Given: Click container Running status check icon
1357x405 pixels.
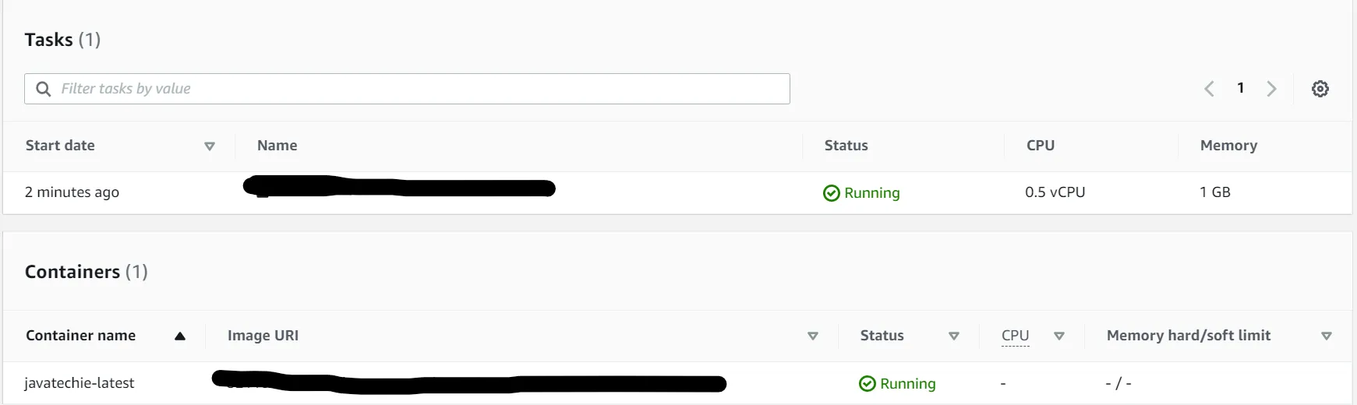Looking at the screenshot, I should coord(867,384).
